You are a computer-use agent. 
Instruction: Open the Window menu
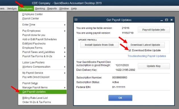coord(64,8)
